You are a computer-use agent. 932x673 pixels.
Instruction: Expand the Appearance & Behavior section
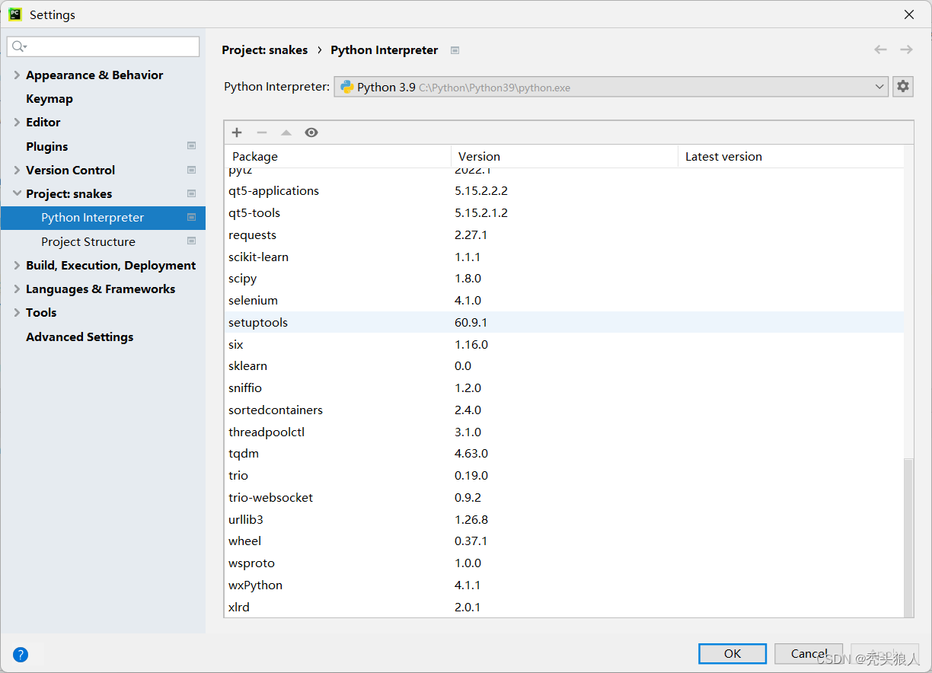click(17, 75)
